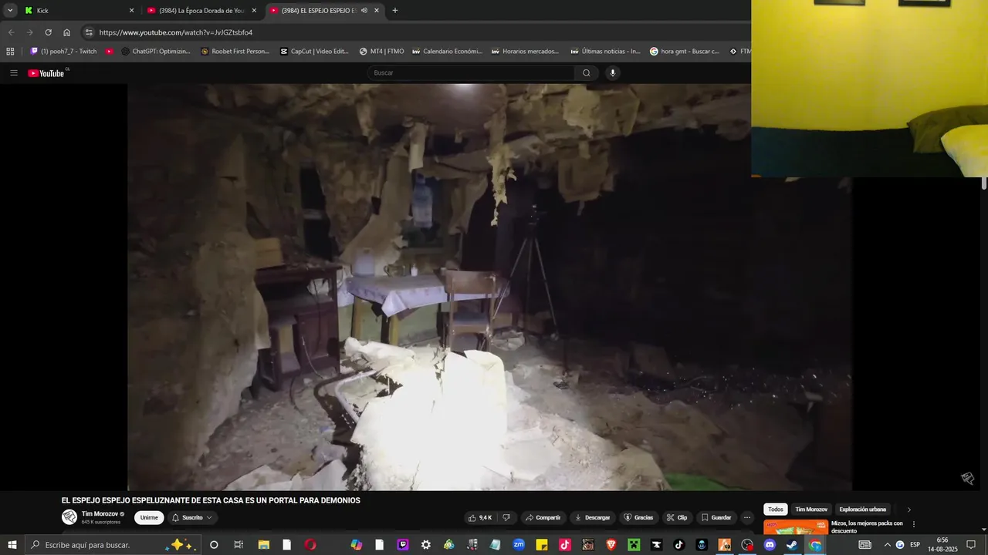Open Brave browser from taskbar
Viewport: 988px width, 555px height.
pos(611,545)
